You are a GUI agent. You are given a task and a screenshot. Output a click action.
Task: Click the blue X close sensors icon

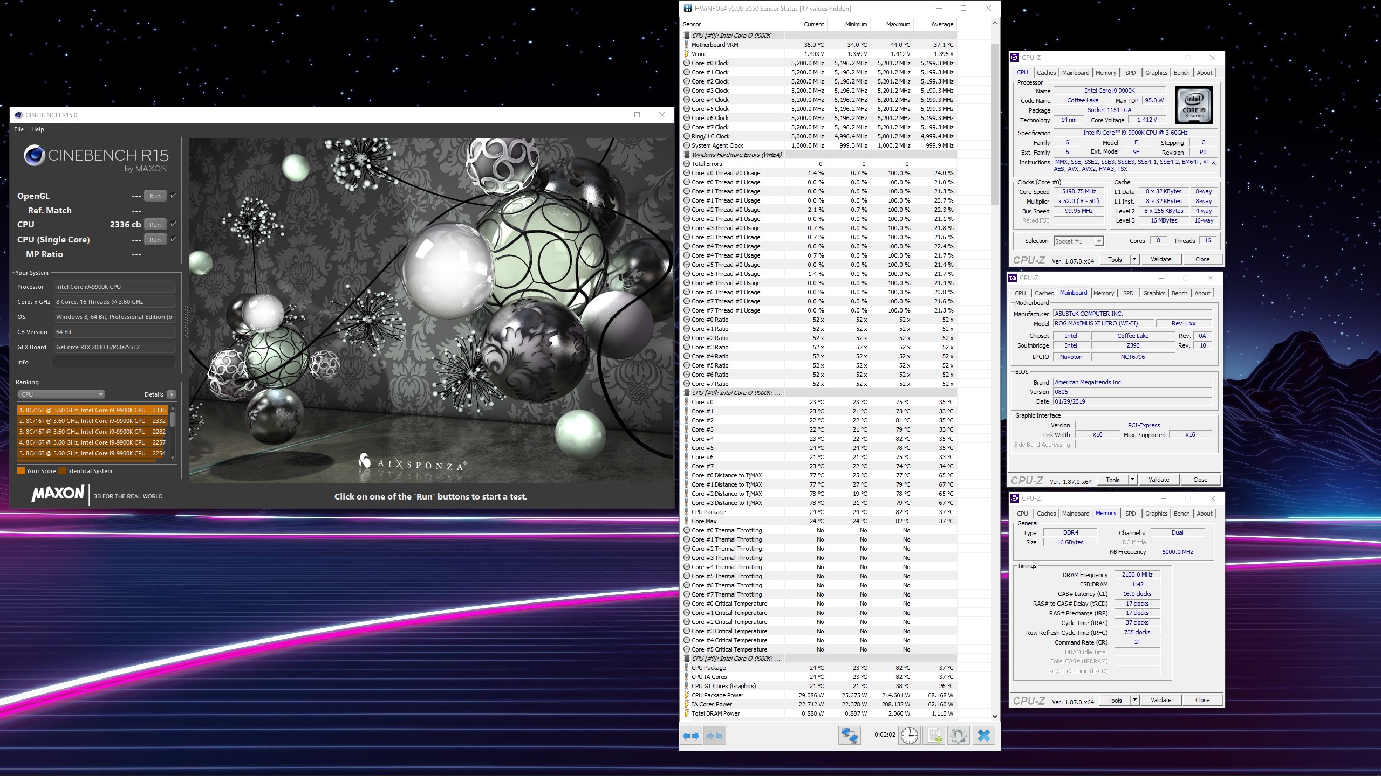pos(983,736)
